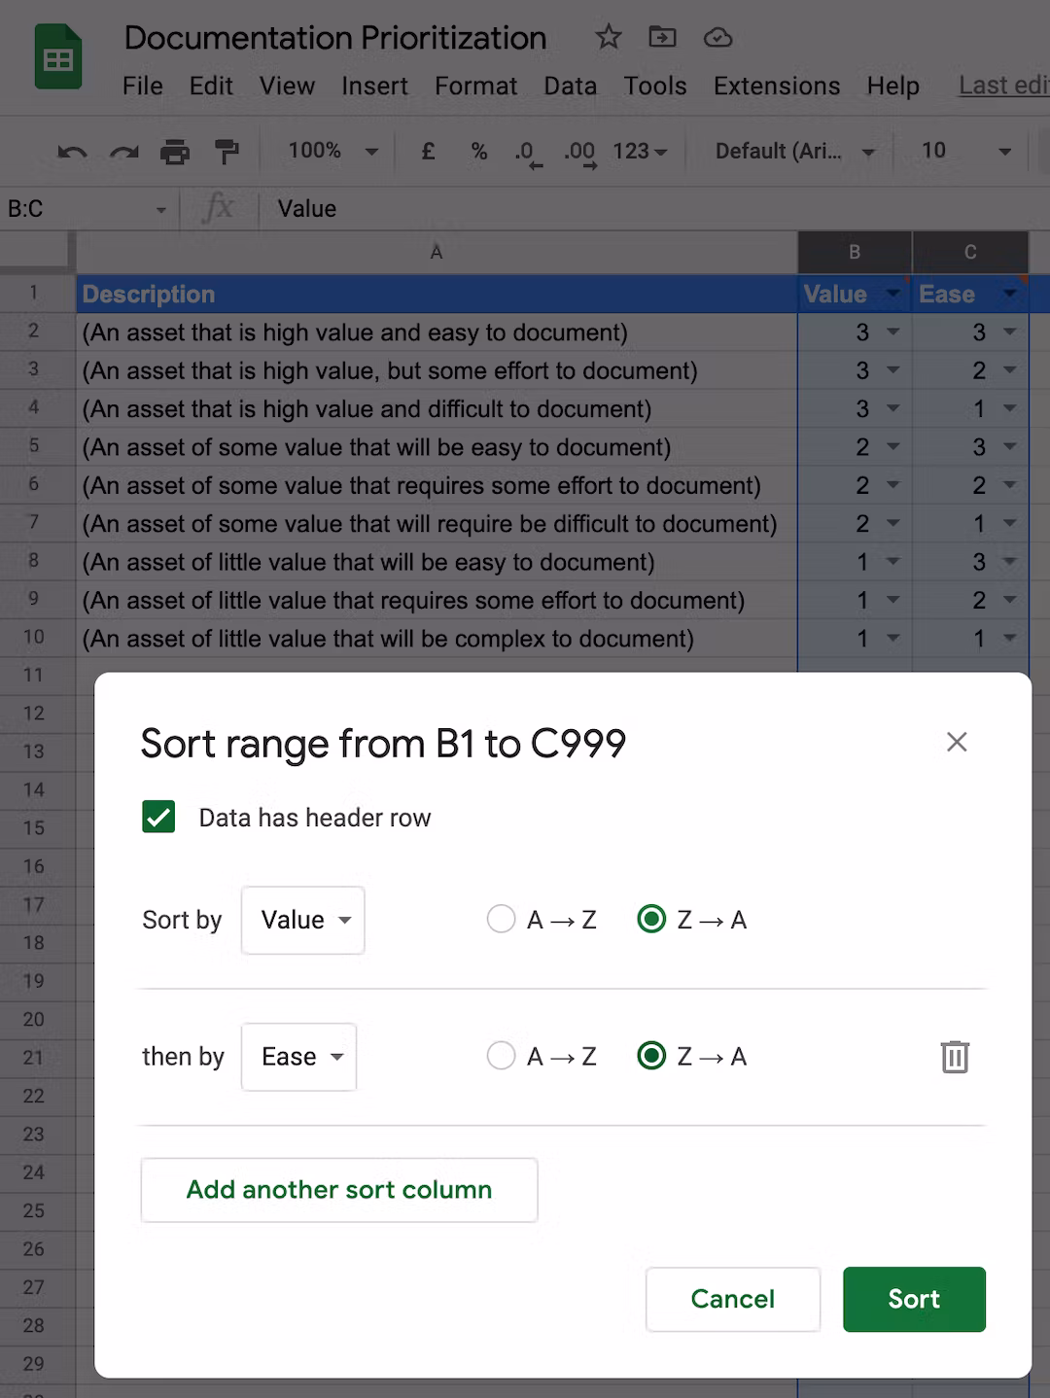Click cell '(An asset that is high value and easy to document)'
The height and width of the screenshot is (1398, 1050).
tap(437, 332)
